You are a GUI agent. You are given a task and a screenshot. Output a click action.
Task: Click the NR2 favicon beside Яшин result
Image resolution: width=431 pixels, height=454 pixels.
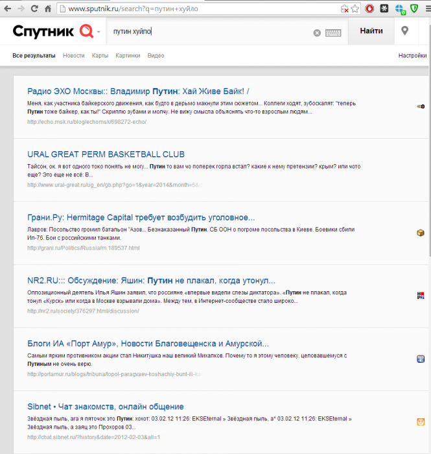tap(421, 296)
